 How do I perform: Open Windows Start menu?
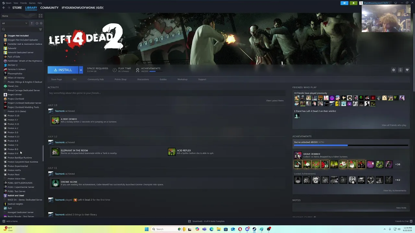pyautogui.click(x=147, y=229)
